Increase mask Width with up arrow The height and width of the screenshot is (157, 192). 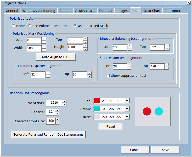click(x=44, y=47)
